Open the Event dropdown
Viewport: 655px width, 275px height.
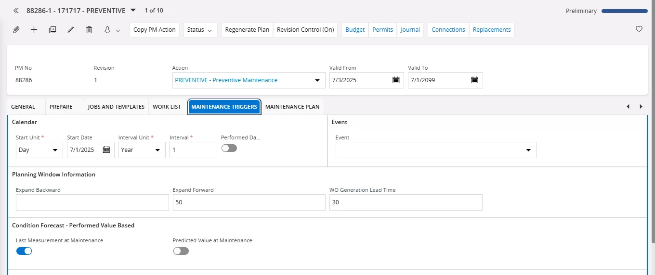(528, 150)
